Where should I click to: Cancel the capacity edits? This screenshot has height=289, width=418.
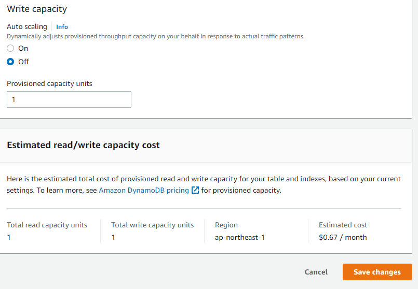[316, 272]
